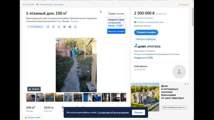Click the large Циан ипотека logo in sidebar
The image size is (214, 120).
pyautogui.click(x=147, y=46)
